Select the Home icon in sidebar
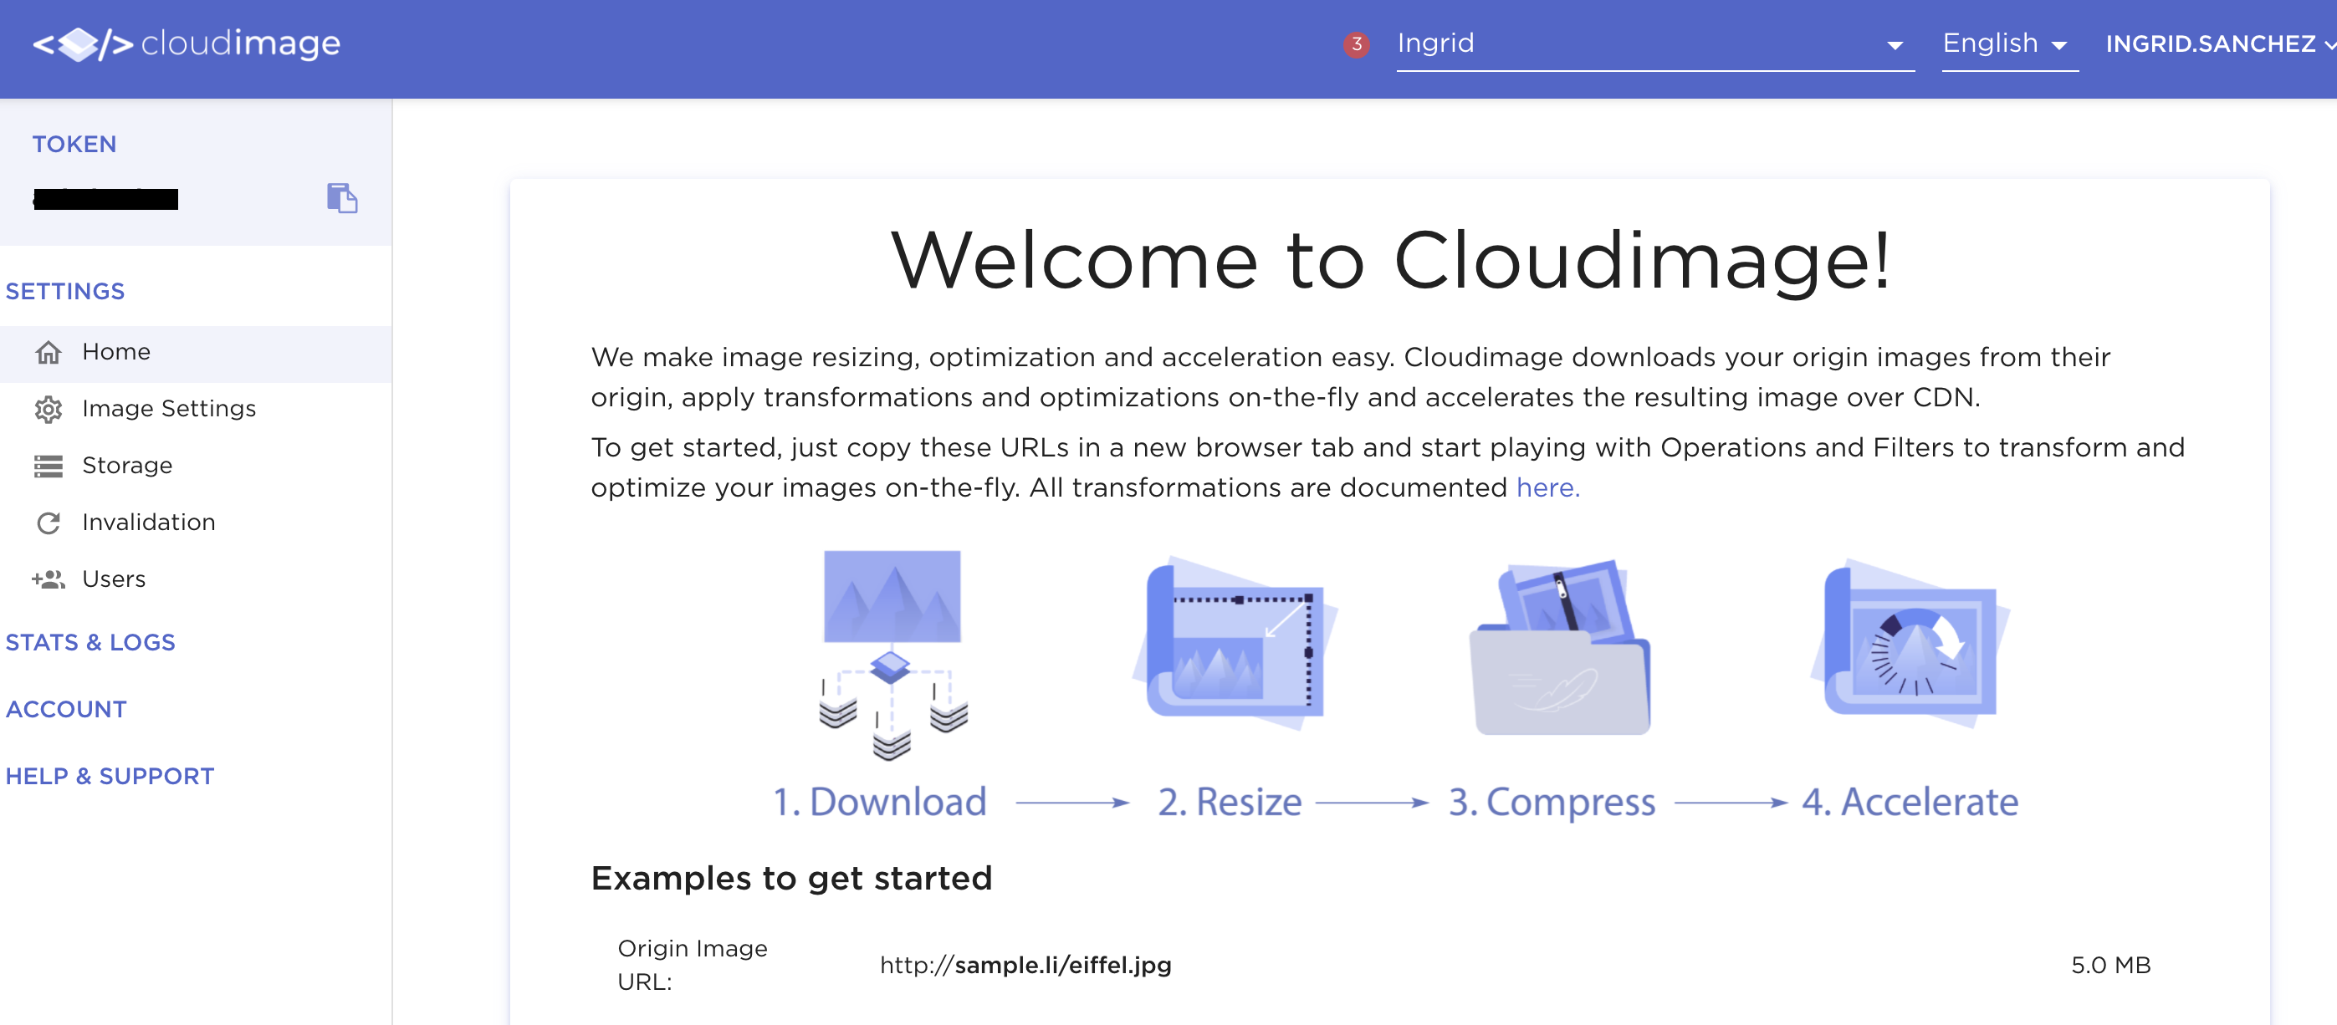2337x1025 pixels. [49, 352]
